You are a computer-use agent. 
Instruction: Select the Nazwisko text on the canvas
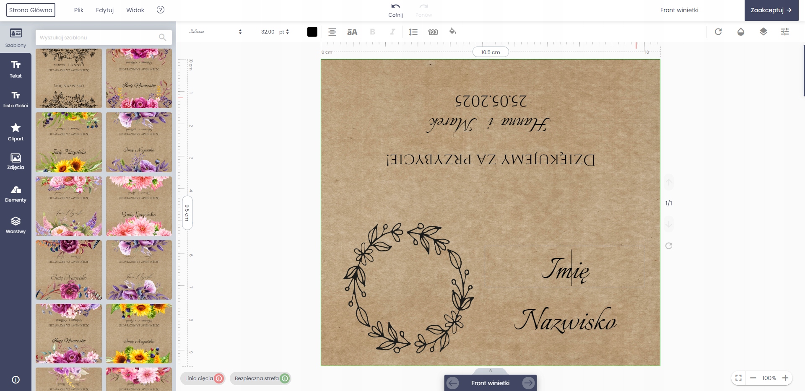coord(566,320)
